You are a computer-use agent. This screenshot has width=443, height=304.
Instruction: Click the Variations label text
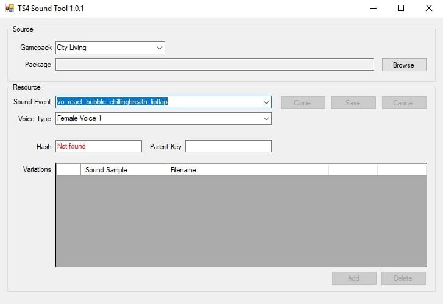click(x=37, y=169)
